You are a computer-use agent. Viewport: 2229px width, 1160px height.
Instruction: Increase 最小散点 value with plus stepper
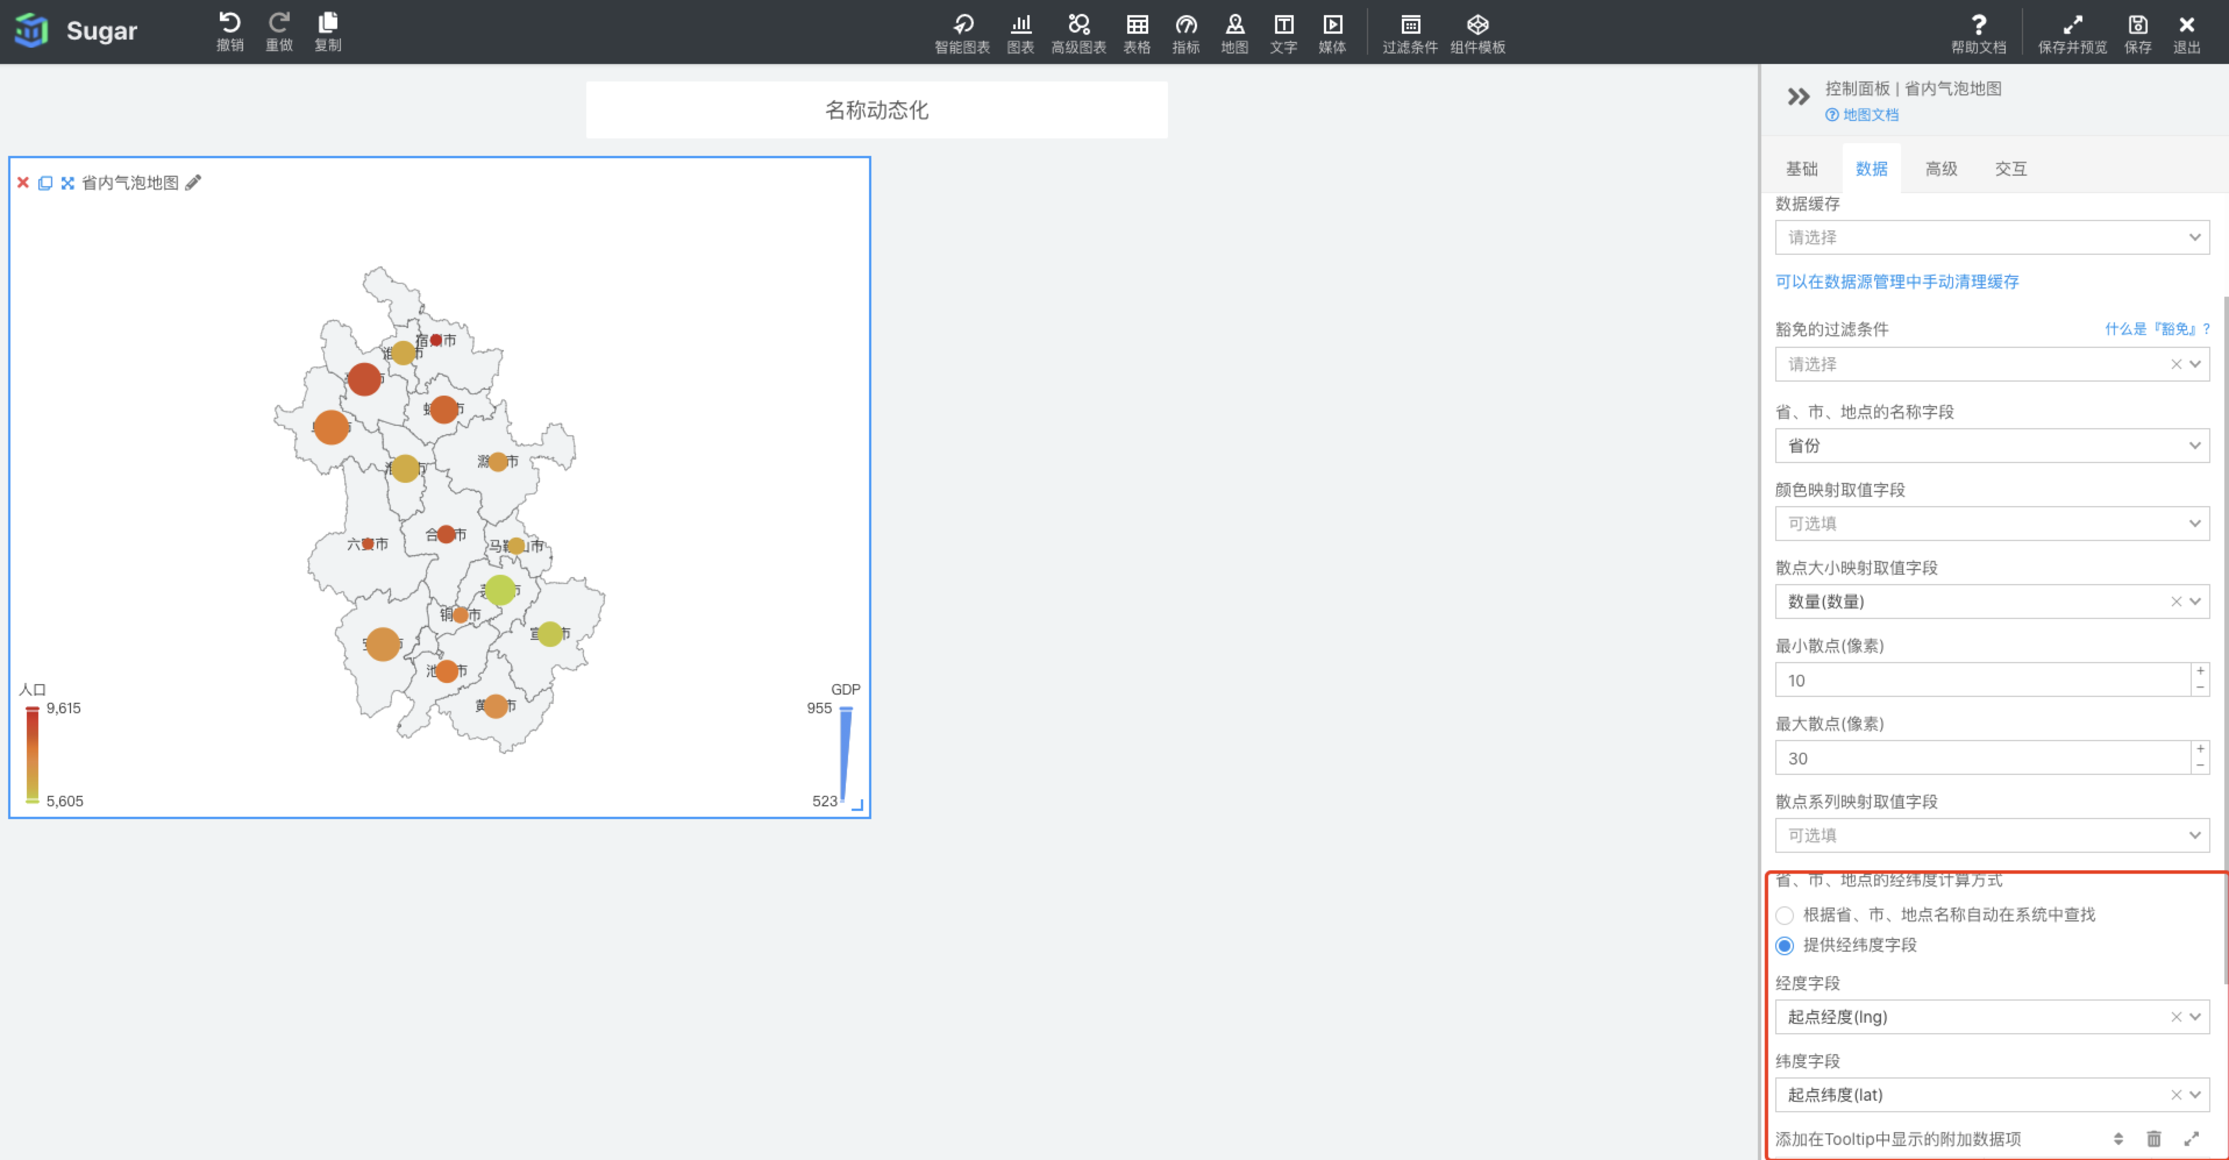click(2200, 672)
